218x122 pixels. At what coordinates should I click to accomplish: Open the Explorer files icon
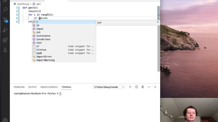5,1
